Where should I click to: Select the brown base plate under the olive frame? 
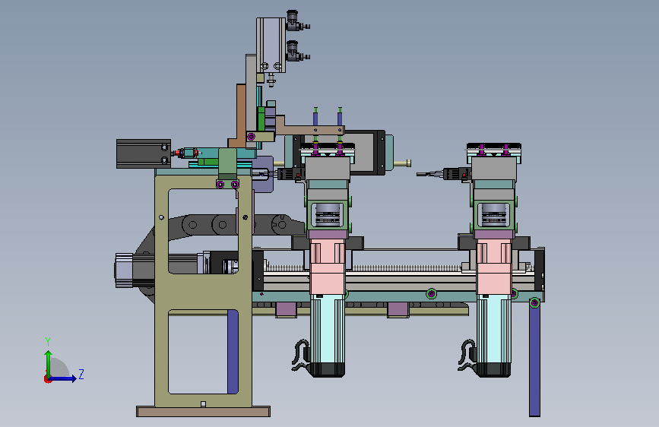[x=203, y=412]
